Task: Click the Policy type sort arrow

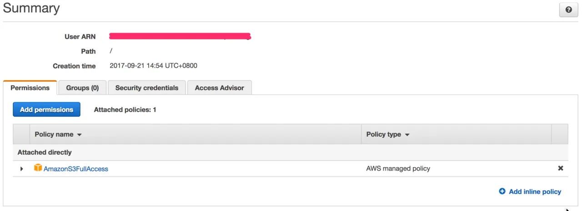Action: point(407,135)
